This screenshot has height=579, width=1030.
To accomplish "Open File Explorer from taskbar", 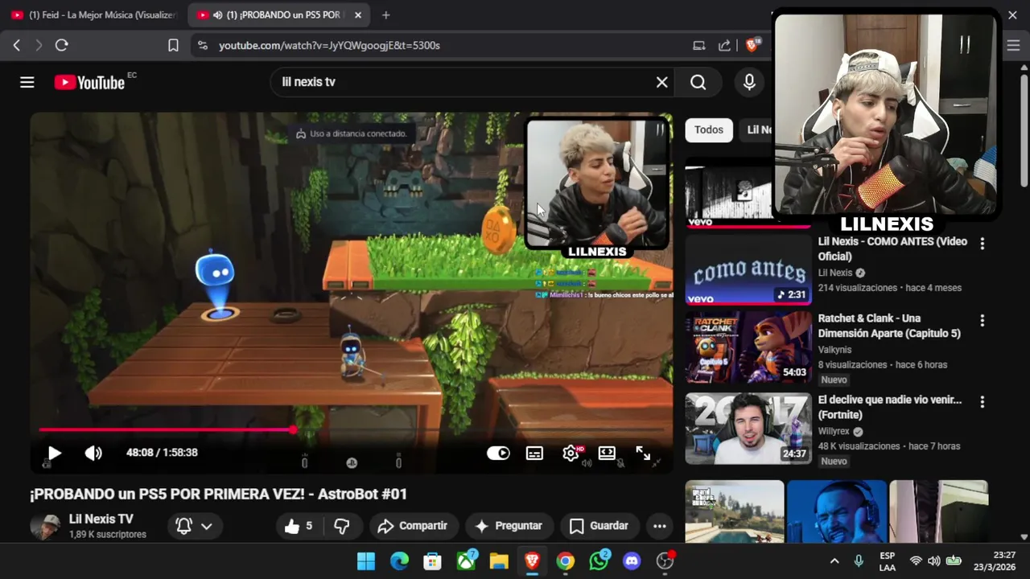I will tap(499, 561).
